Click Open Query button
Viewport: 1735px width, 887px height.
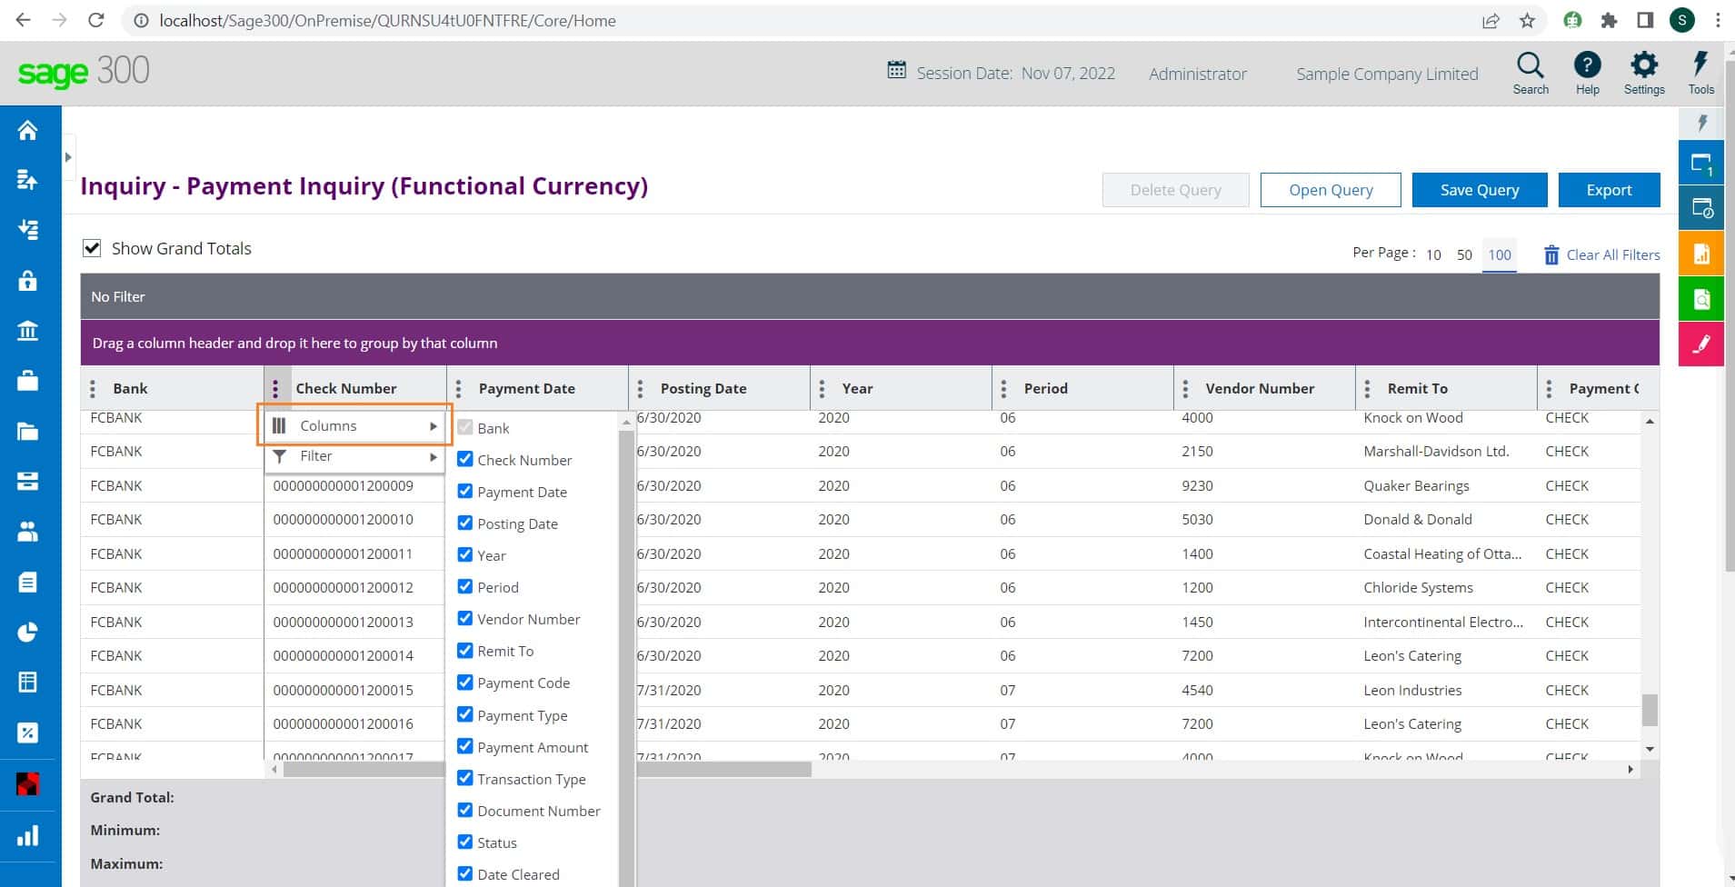[1331, 190]
